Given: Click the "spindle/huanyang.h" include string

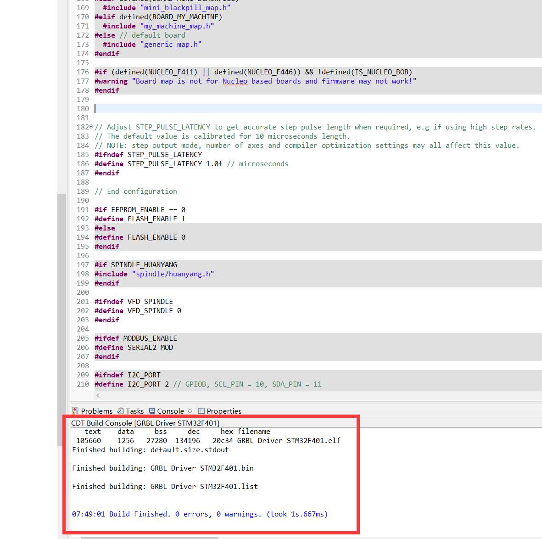Looking at the screenshot, I should tap(173, 274).
